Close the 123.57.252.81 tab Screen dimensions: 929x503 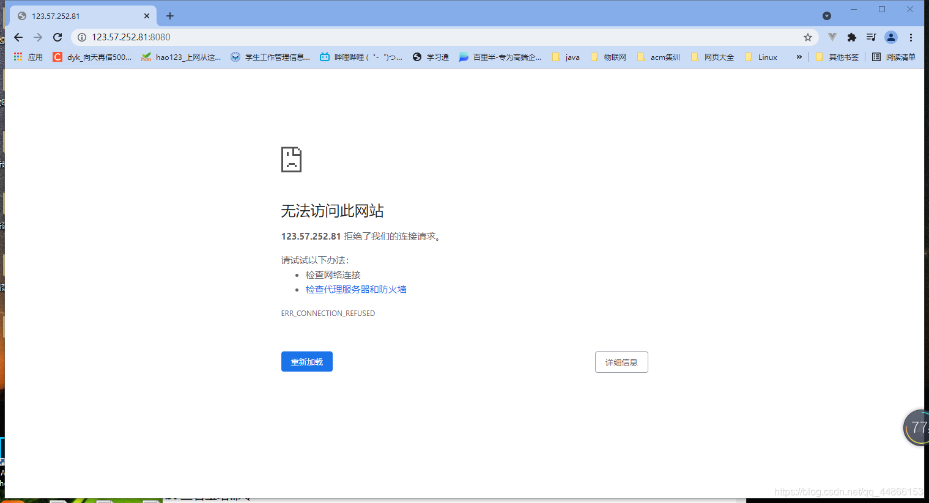pyautogui.click(x=147, y=16)
